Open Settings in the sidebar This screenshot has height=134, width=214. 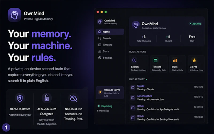(x=110, y=58)
